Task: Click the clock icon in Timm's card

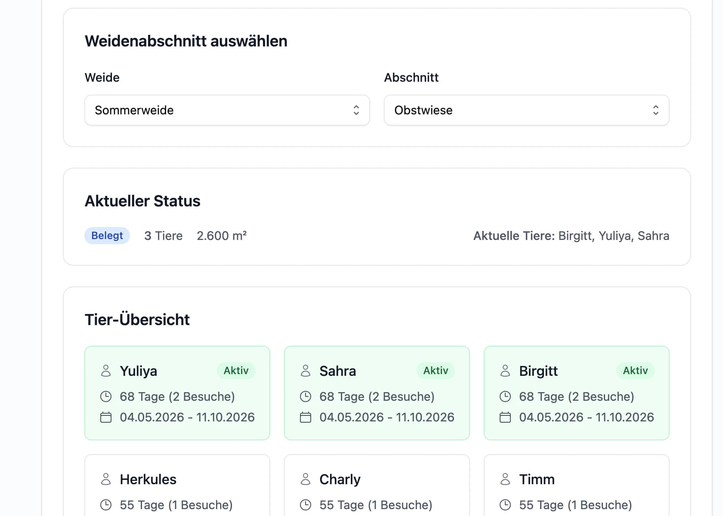Action: point(505,505)
